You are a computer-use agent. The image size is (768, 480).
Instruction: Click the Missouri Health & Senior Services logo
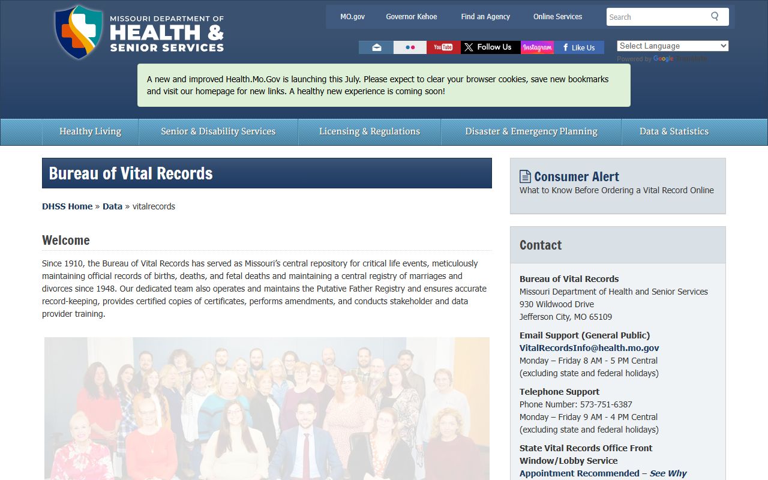pos(139,33)
